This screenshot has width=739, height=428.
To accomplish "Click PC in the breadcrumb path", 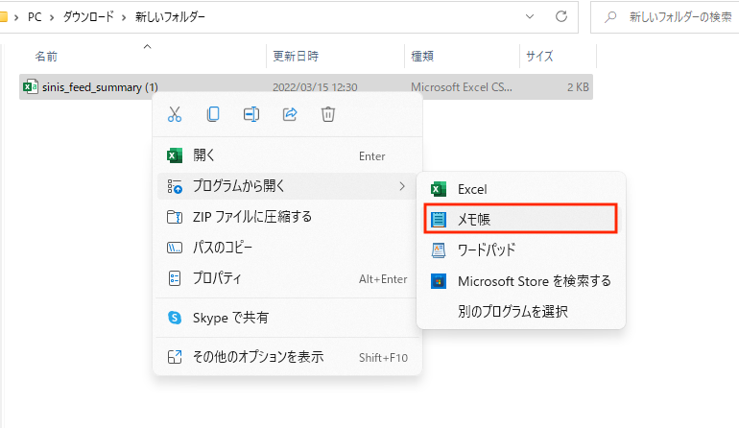I will tap(35, 17).
